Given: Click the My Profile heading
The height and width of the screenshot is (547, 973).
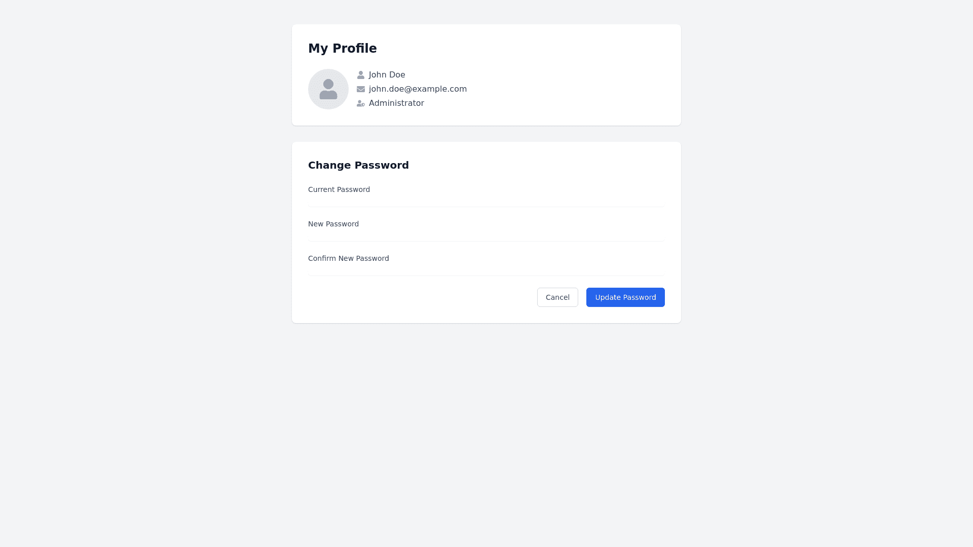Looking at the screenshot, I should 343,49.
